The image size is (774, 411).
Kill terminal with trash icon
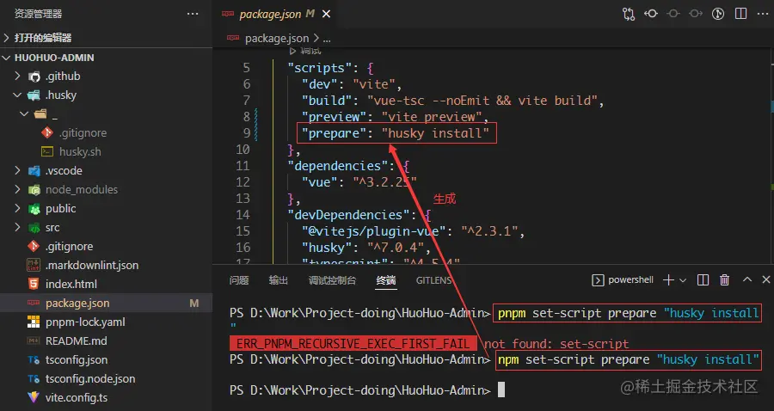(x=725, y=280)
